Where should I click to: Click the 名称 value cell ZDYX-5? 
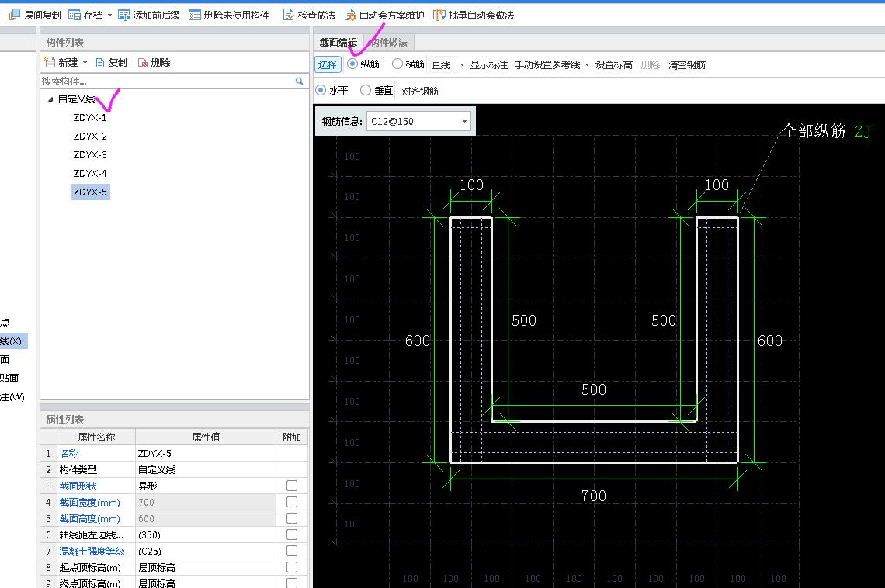206,453
